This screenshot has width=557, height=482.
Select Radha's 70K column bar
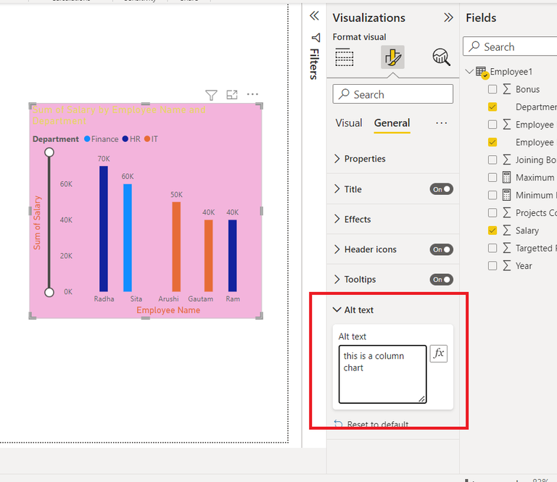(104, 228)
